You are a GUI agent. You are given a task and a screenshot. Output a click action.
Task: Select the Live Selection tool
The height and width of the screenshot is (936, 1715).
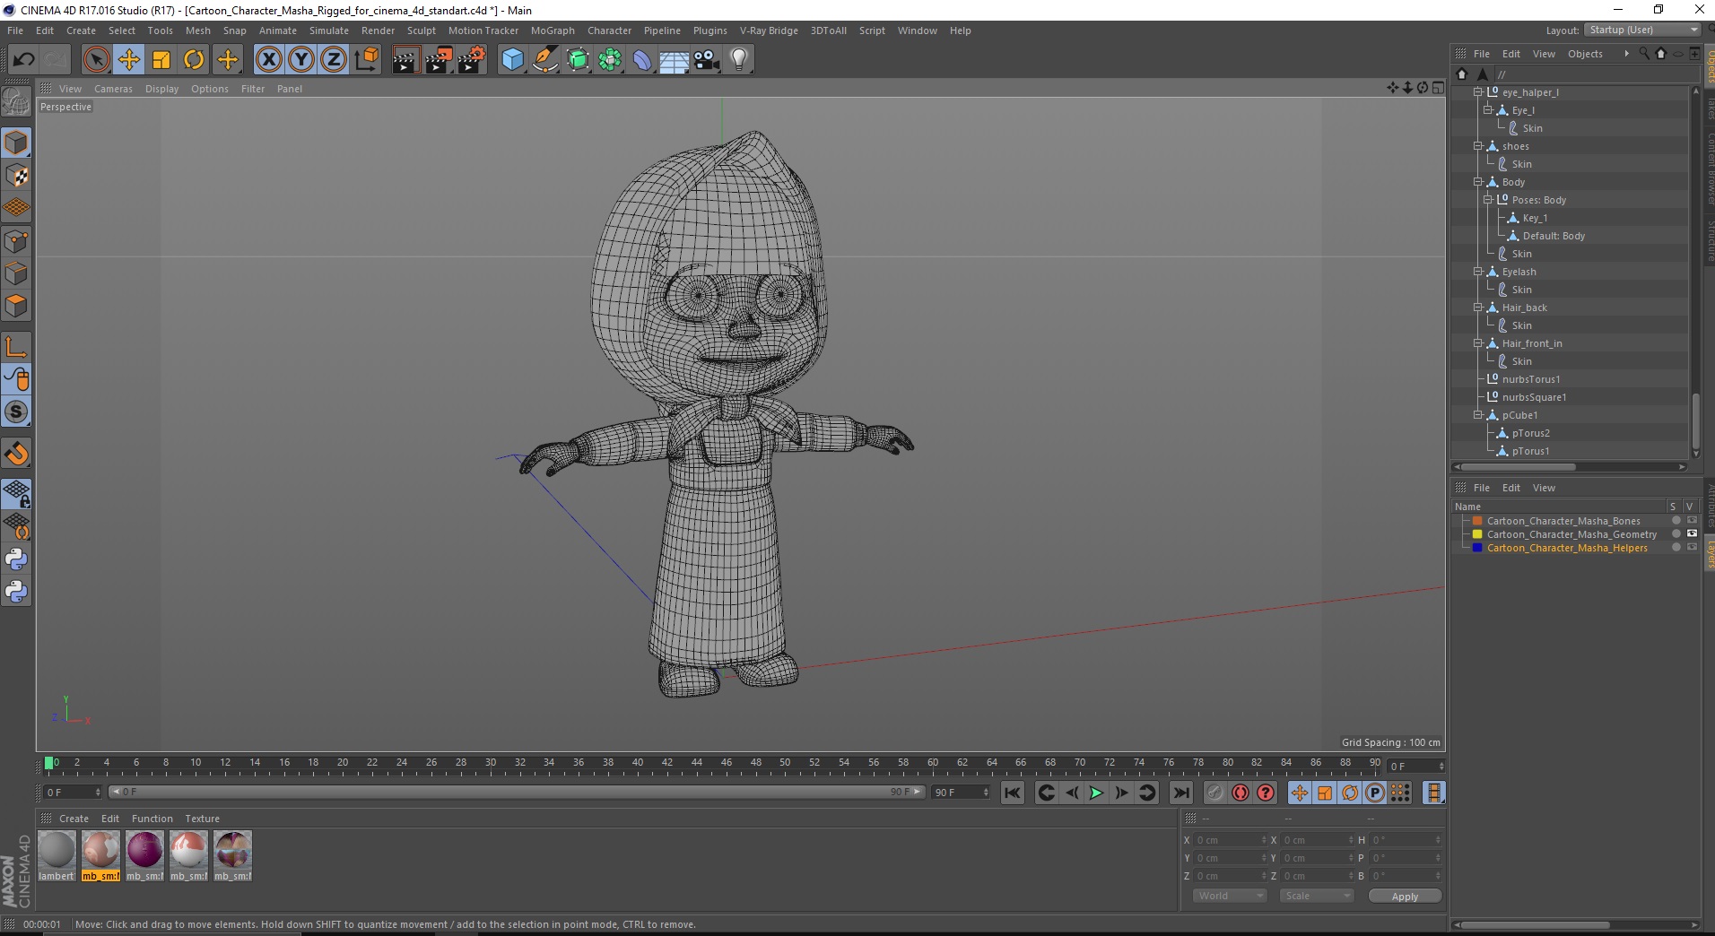coord(96,60)
